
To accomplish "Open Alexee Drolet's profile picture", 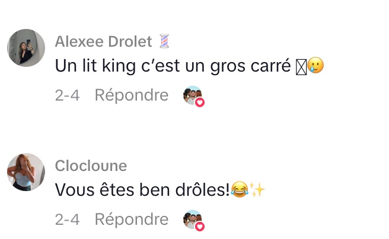I will pyautogui.click(x=26, y=48).
